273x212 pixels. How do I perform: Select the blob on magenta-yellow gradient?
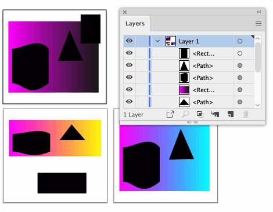[31, 143]
